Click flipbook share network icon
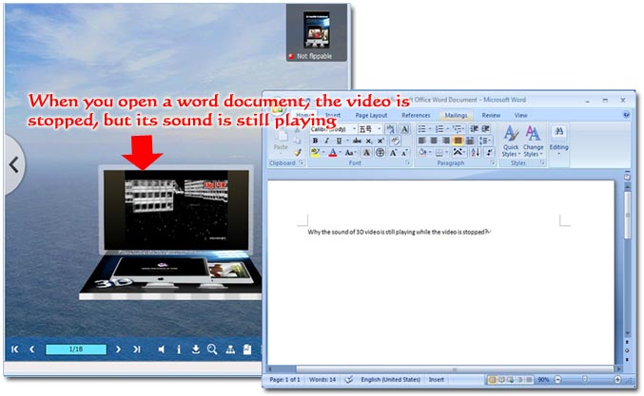 230,349
